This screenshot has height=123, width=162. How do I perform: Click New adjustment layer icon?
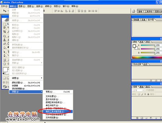click(151, 118)
